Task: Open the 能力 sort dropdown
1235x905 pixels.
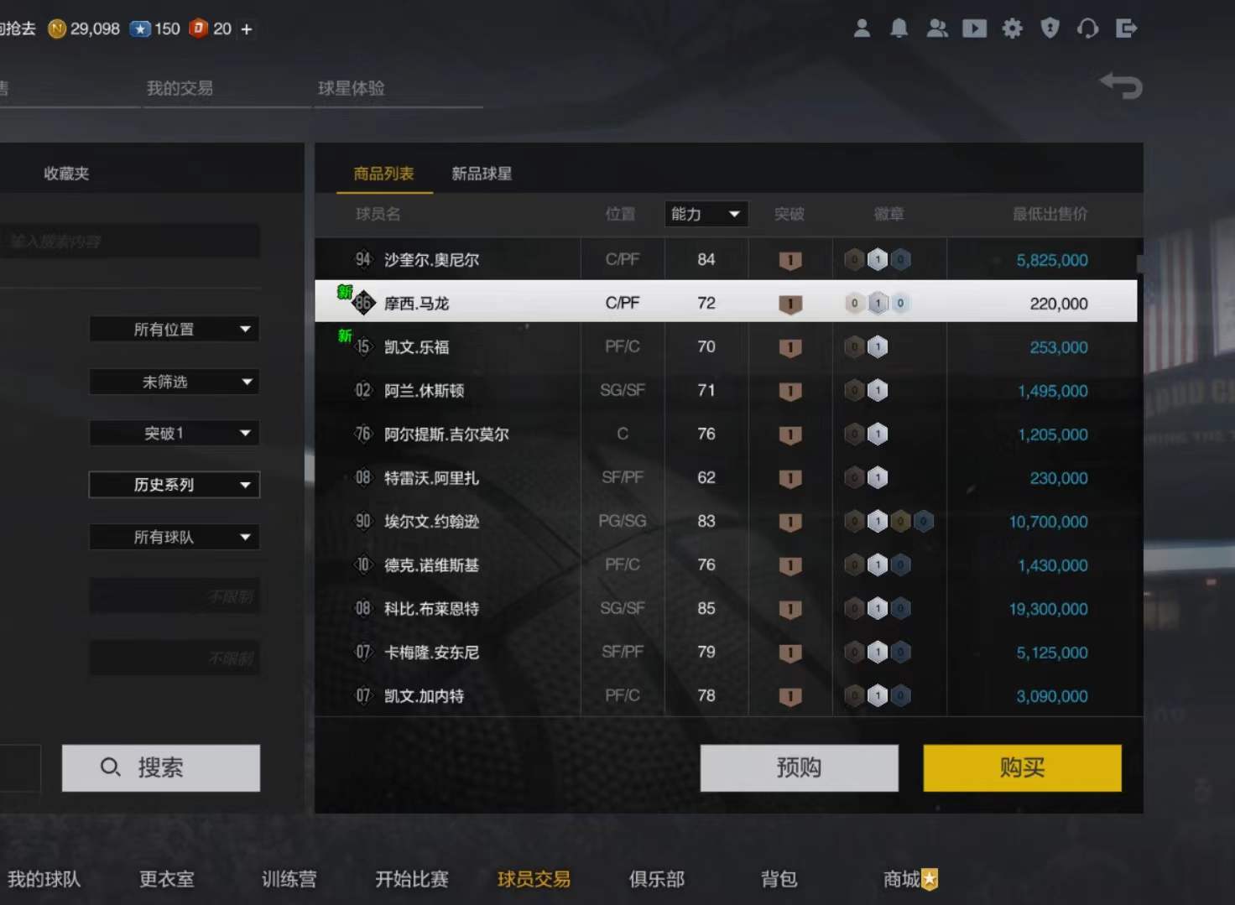Action: [x=706, y=214]
